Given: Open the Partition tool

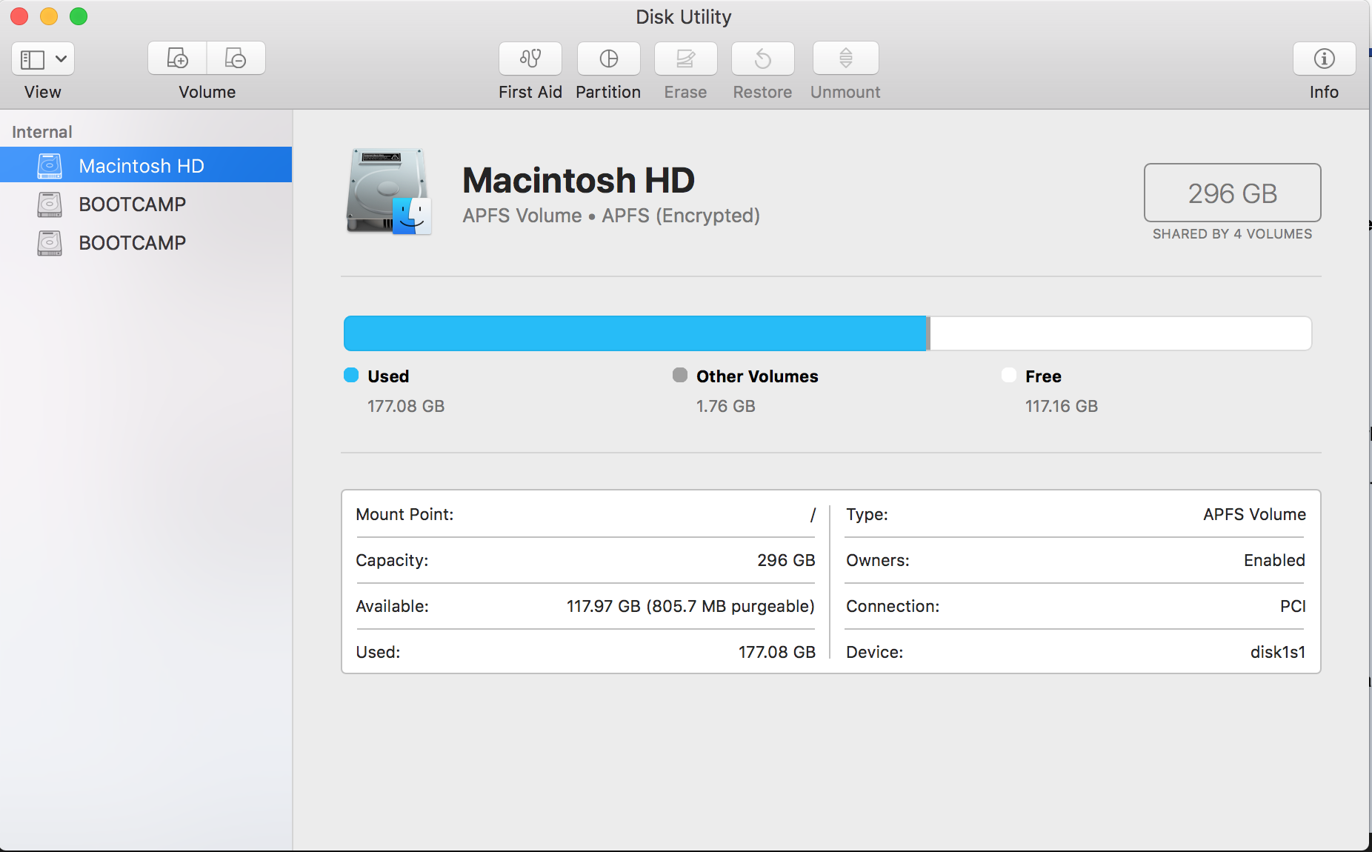Looking at the screenshot, I should coord(608,59).
